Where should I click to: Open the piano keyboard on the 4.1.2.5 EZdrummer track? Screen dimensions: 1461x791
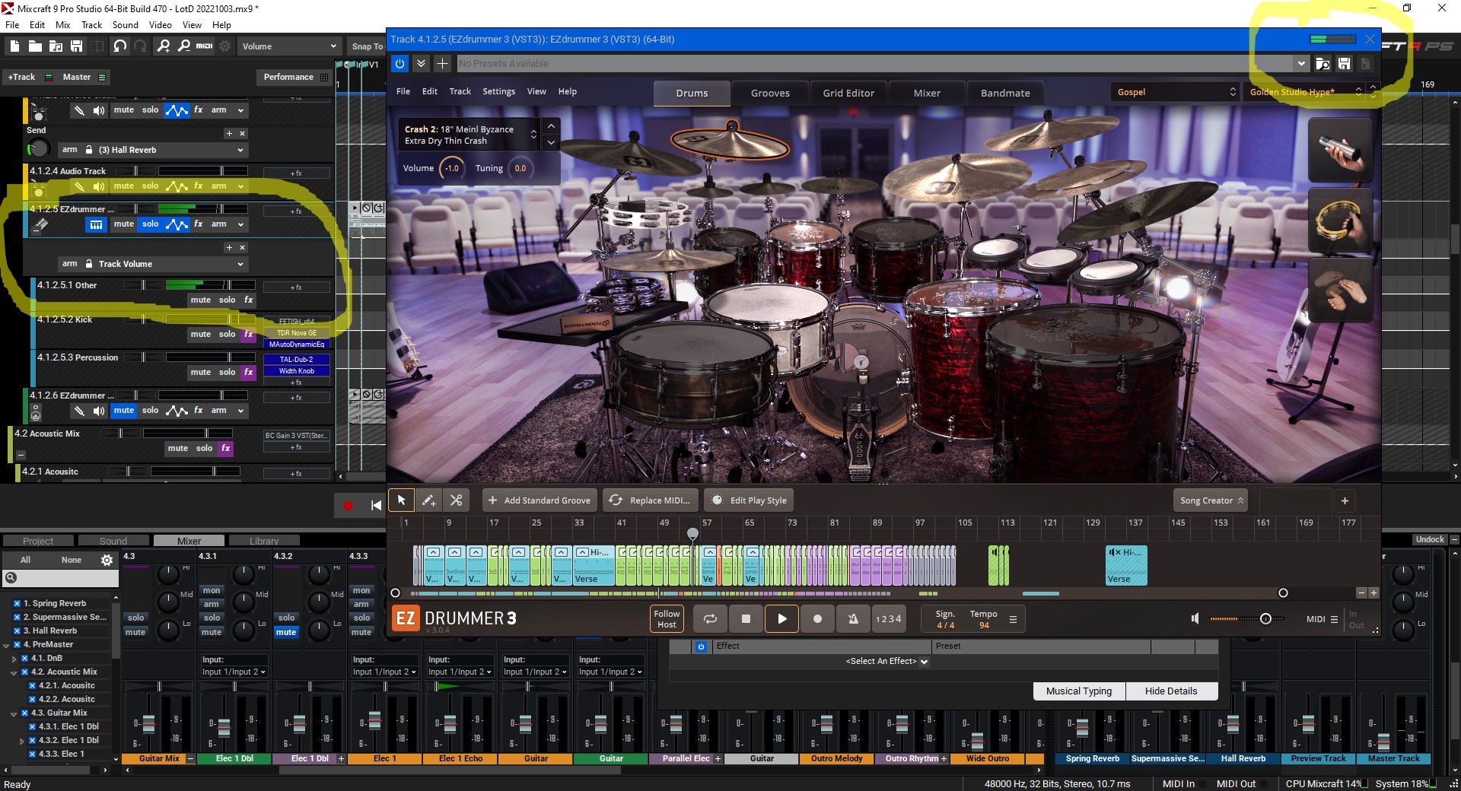click(x=96, y=224)
